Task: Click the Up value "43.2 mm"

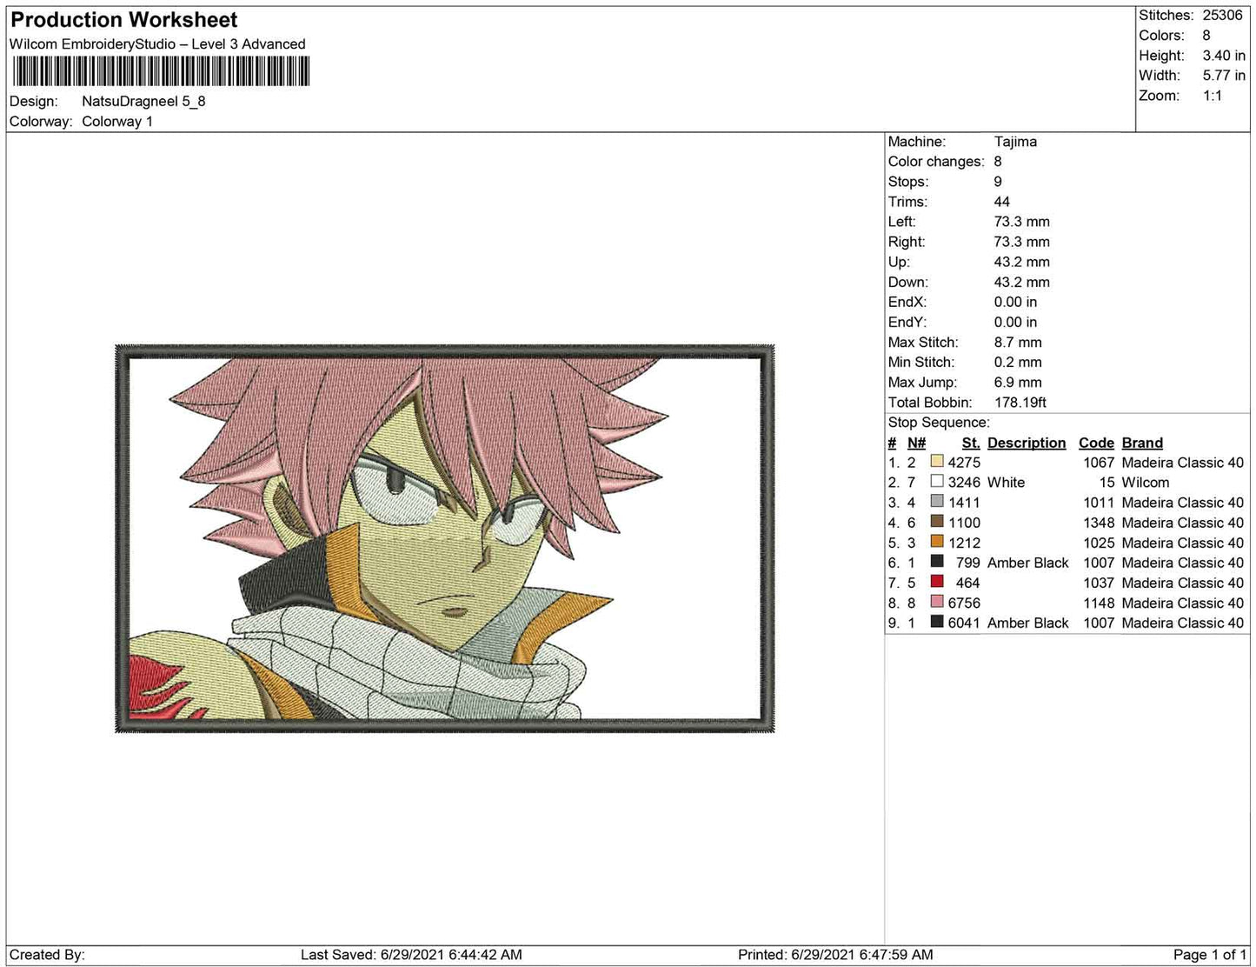Action: click(1022, 261)
